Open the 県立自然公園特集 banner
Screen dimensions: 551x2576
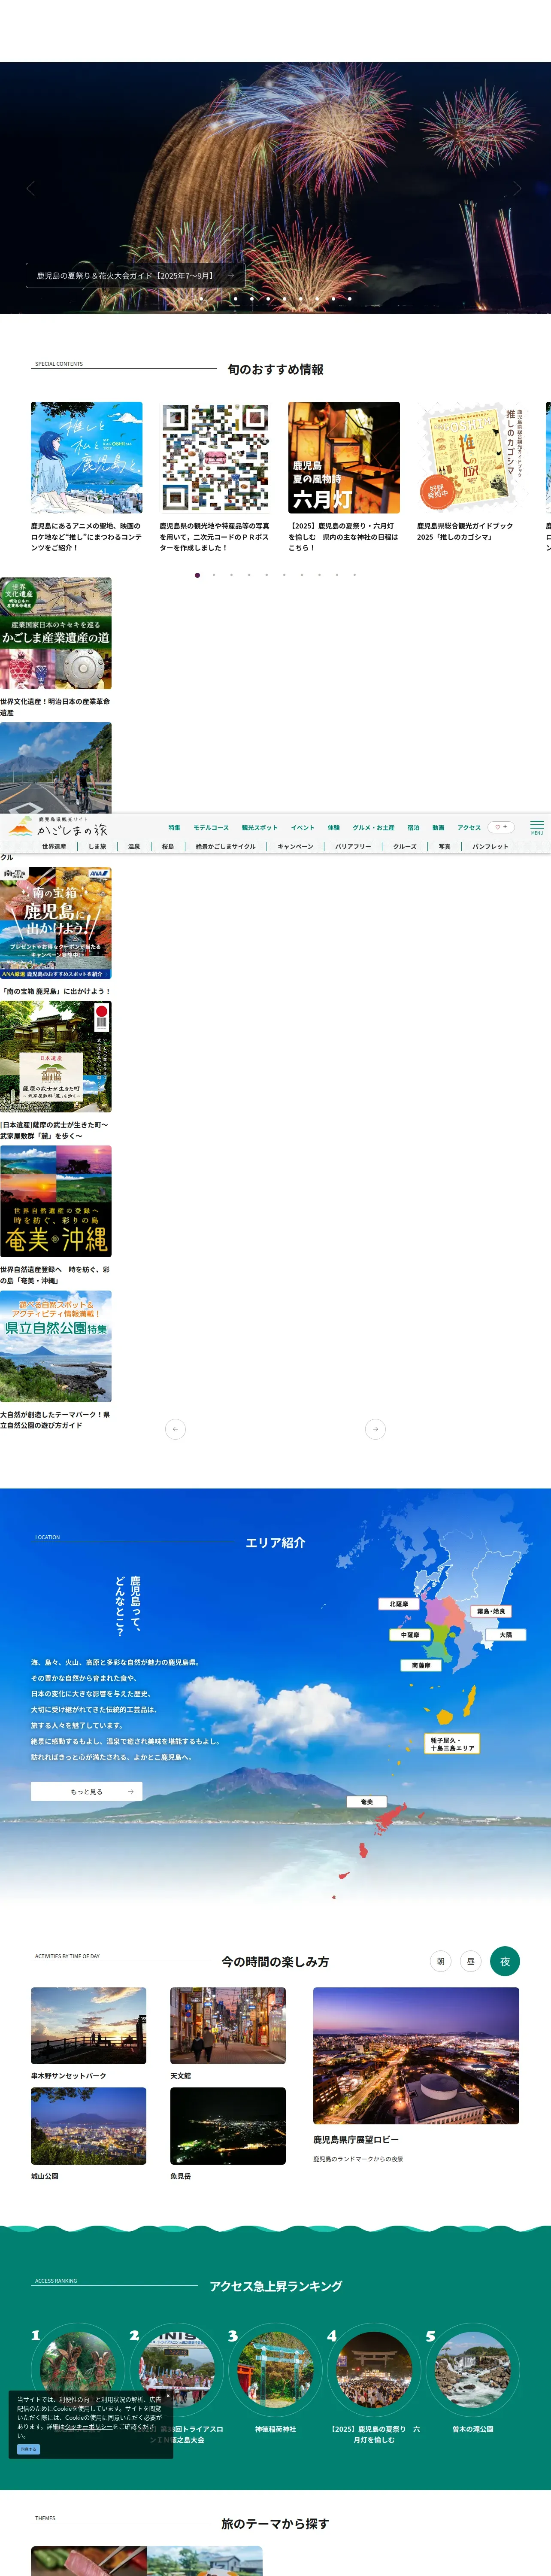[56, 1346]
